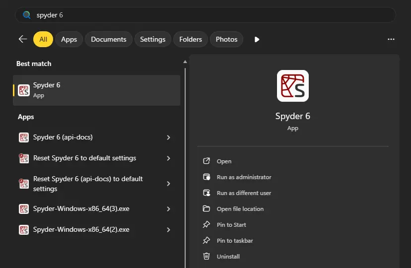
Task: Expand Spyder 6 (api-docs) chevron
Action: tap(169, 137)
